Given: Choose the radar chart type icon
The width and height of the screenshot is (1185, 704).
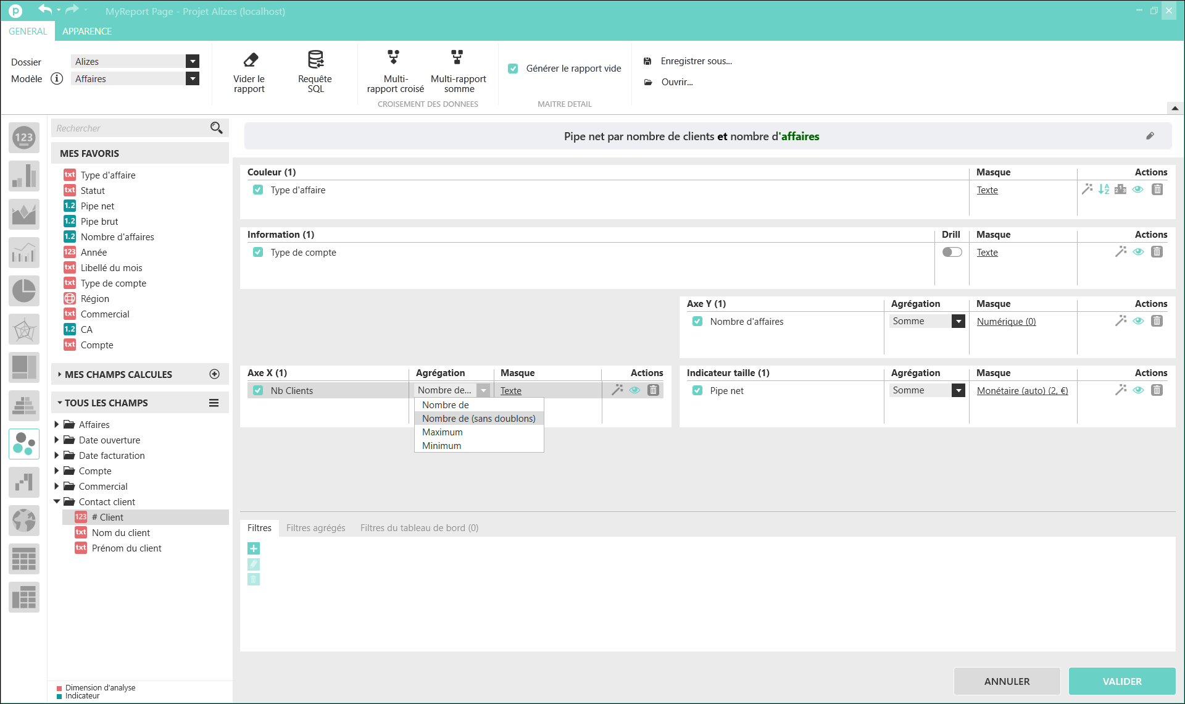Looking at the screenshot, I should pos(24,329).
